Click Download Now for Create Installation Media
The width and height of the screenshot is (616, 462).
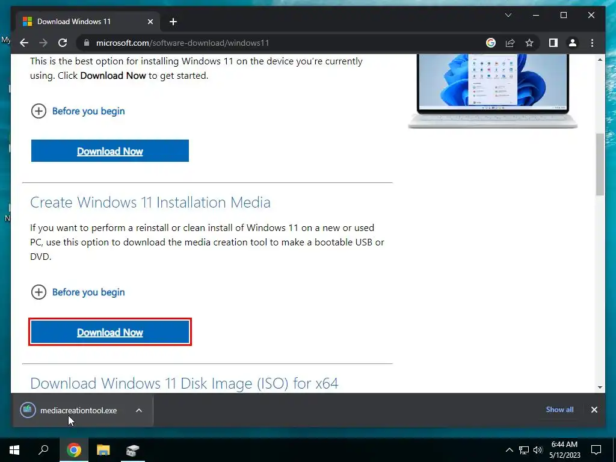click(110, 332)
